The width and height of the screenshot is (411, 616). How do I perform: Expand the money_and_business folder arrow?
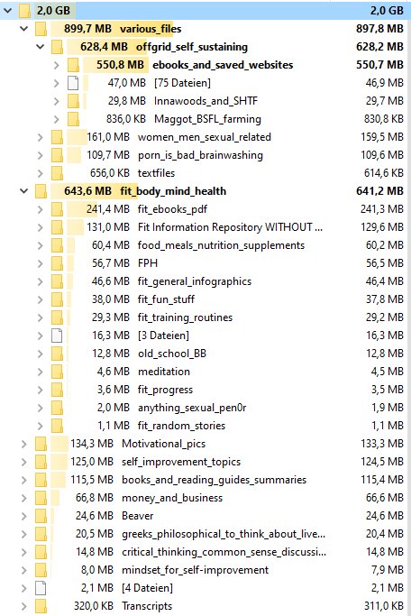click(x=24, y=498)
